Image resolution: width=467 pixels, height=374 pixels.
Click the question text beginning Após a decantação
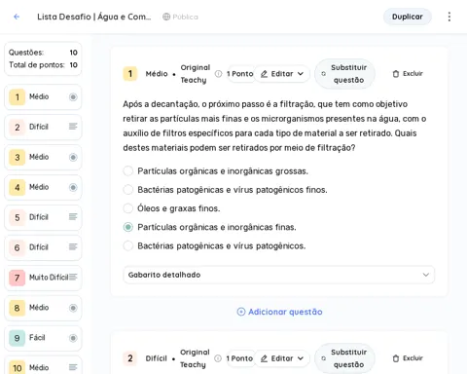tap(274, 126)
